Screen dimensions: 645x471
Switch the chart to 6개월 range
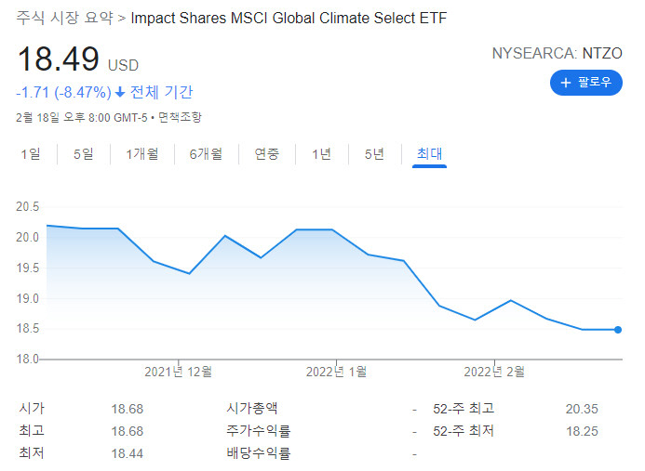click(208, 154)
